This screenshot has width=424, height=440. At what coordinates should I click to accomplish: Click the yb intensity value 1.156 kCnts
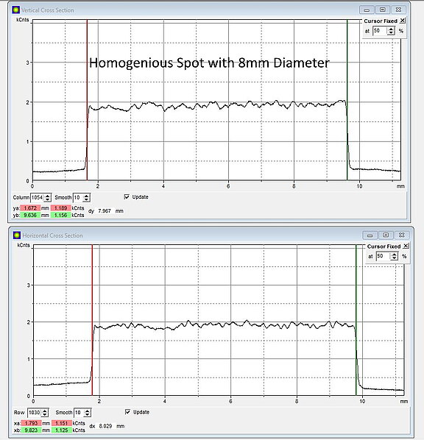point(60,215)
